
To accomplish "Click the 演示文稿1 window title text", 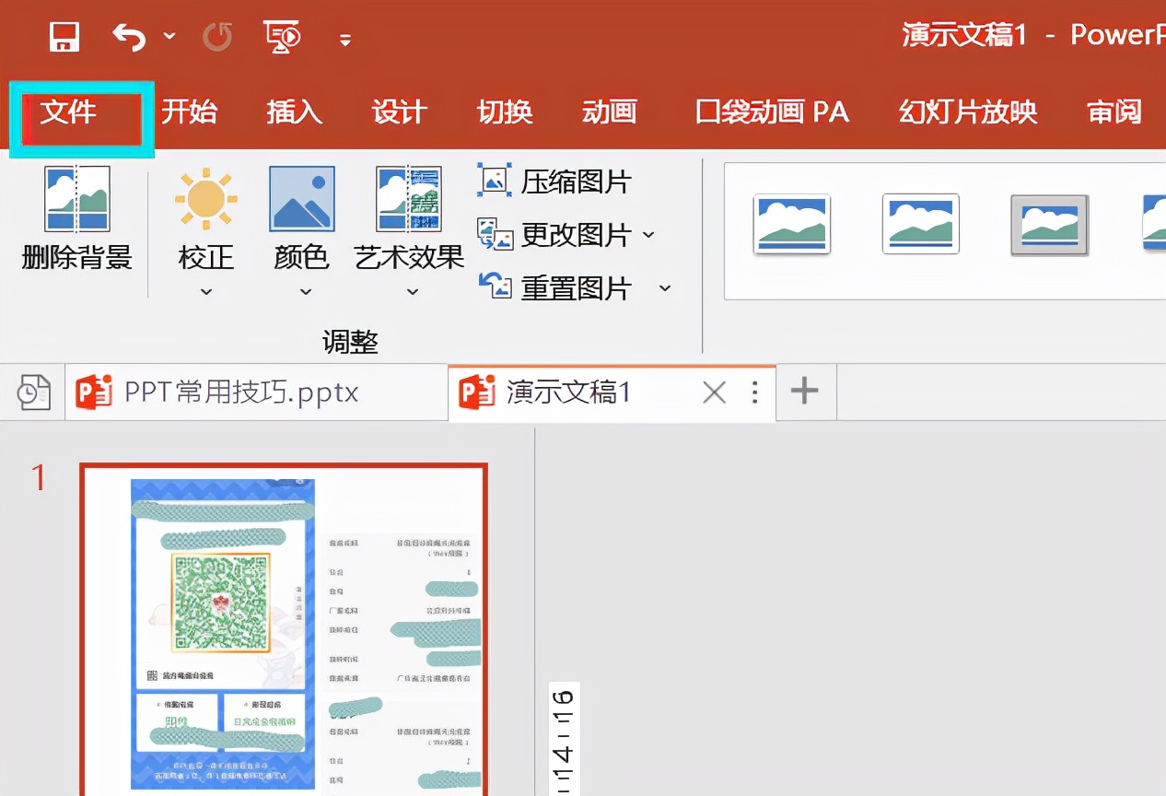I will pyautogui.click(x=964, y=35).
